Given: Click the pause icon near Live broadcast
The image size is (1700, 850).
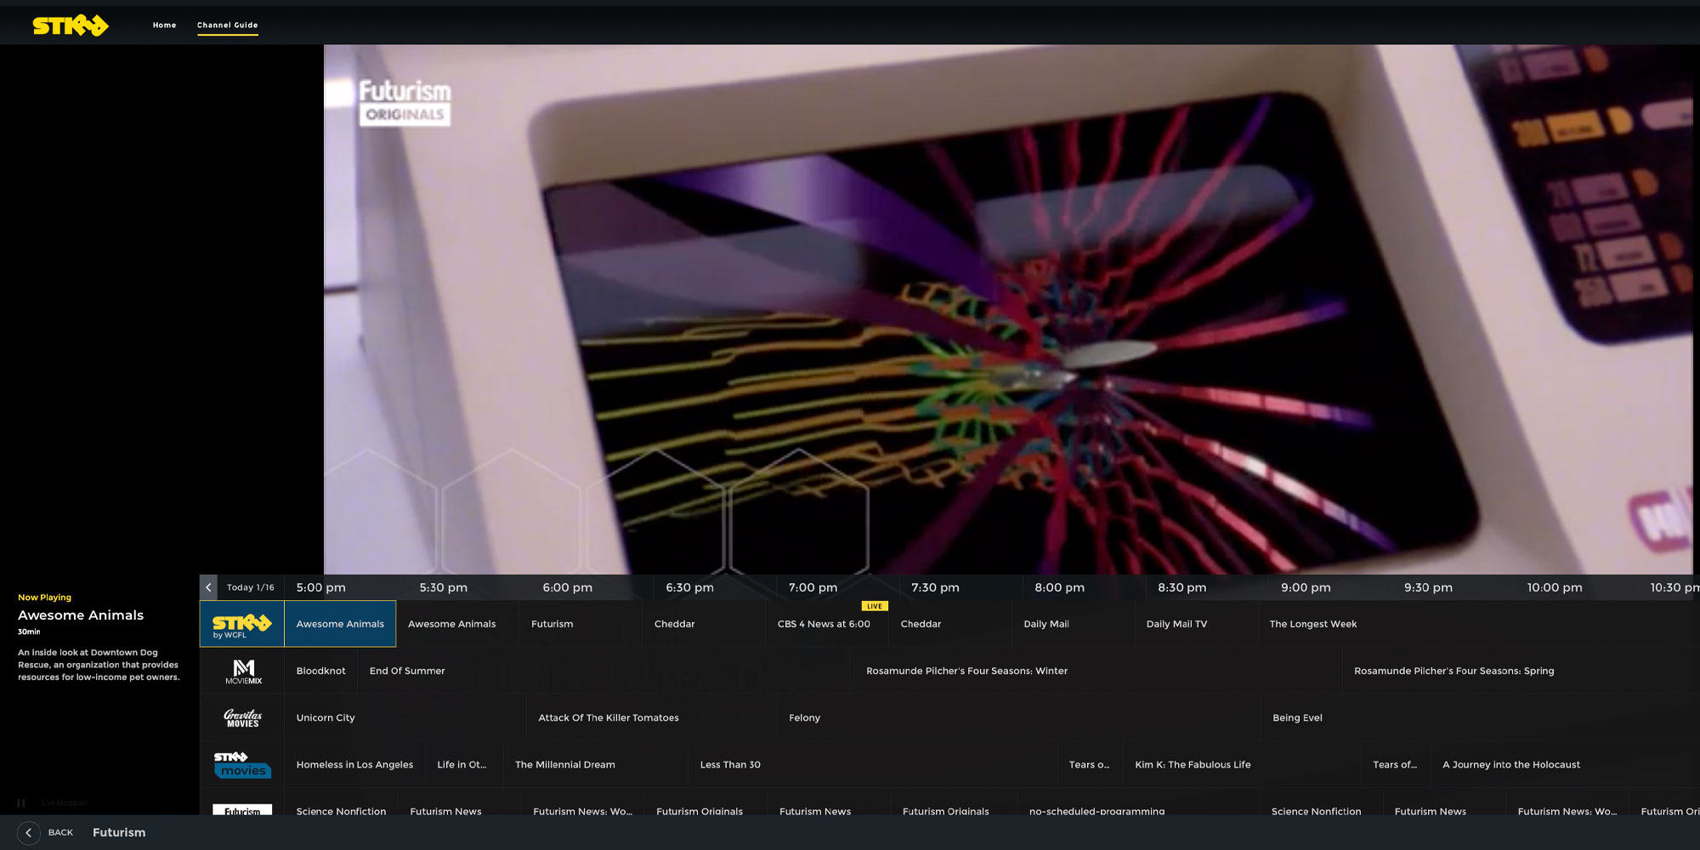Looking at the screenshot, I should (21, 802).
